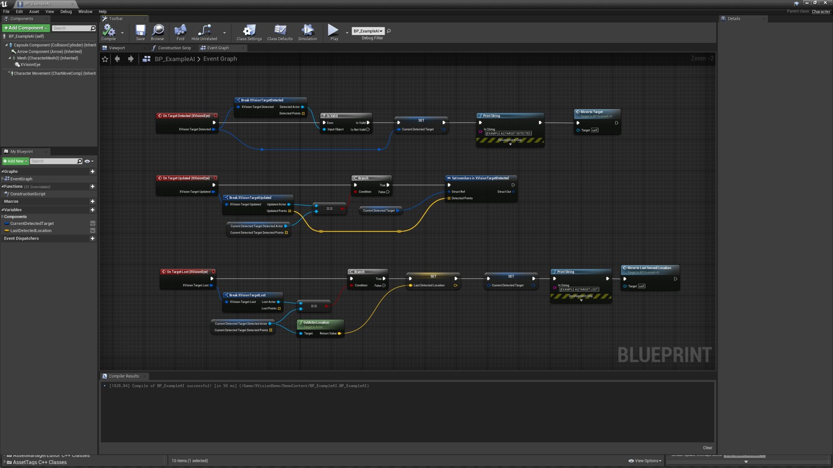Open Class Settings from the toolbar
The image size is (833, 468).
pos(249,31)
